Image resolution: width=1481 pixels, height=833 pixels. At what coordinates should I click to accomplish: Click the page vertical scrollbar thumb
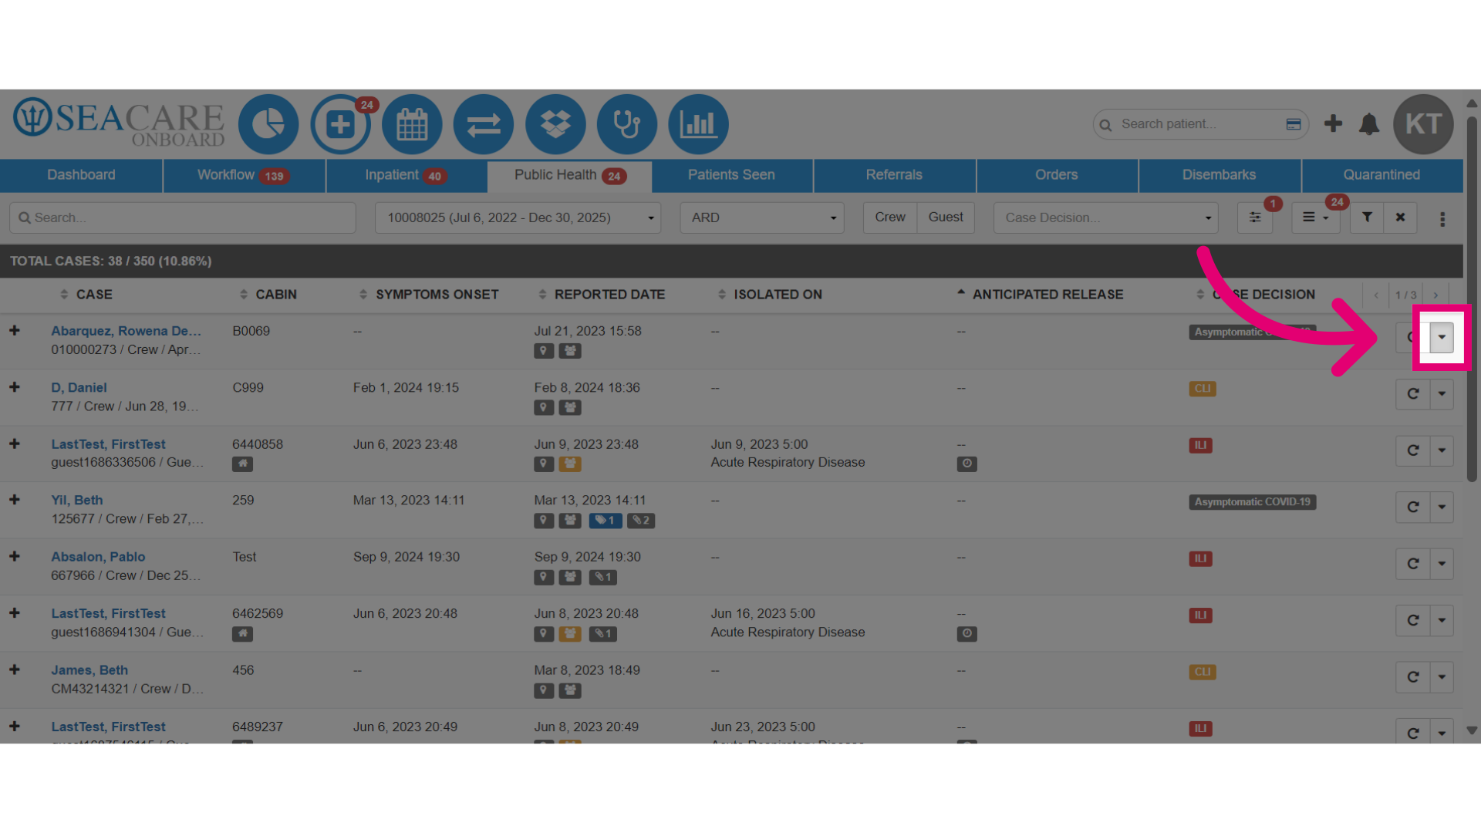1472,299
